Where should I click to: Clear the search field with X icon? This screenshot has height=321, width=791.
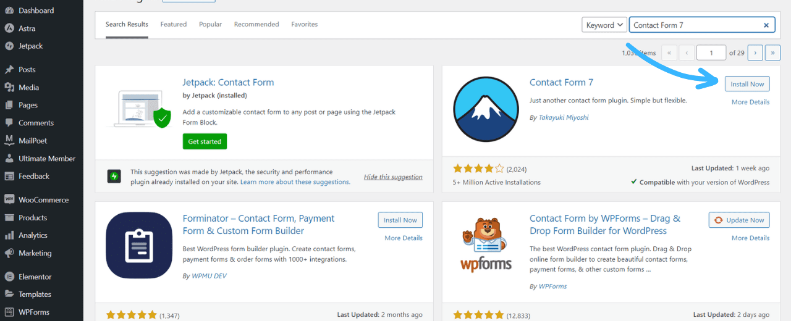click(x=766, y=25)
